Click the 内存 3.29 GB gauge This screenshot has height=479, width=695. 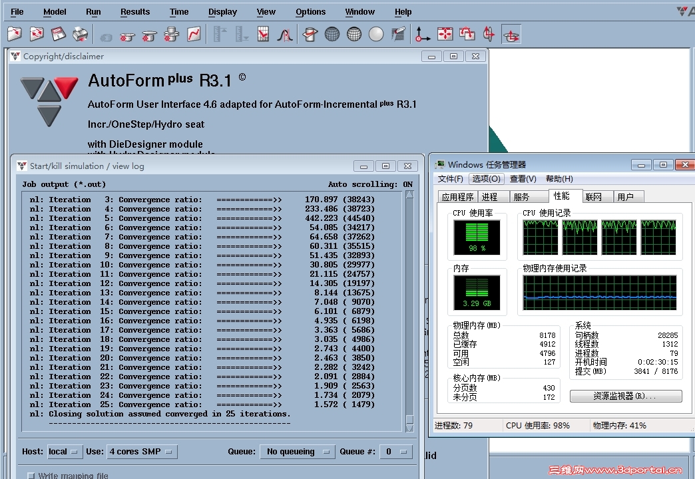coord(477,293)
